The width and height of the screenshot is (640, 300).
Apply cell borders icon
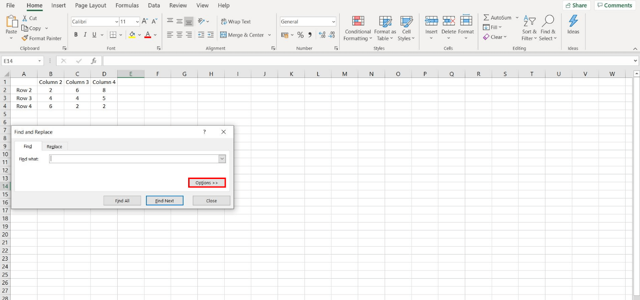(x=113, y=35)
